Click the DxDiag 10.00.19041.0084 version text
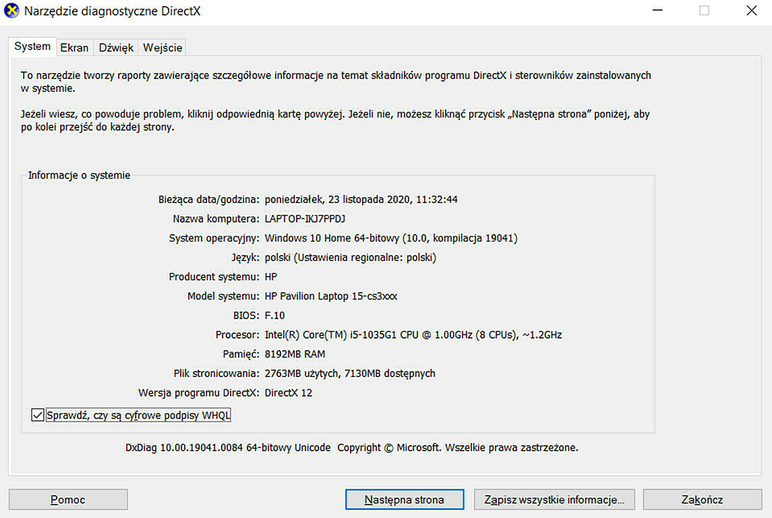This screenshot has height=518, width=772. coord(228,448)
